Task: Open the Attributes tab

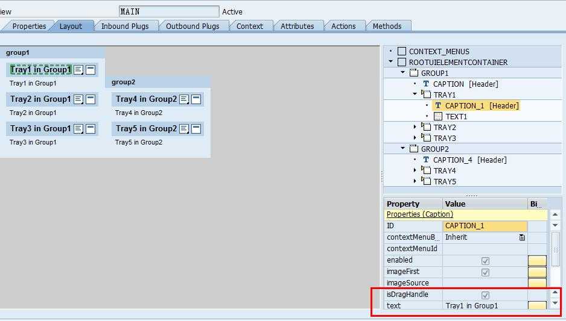Action: pyautogui.click(x=297, y=26)
